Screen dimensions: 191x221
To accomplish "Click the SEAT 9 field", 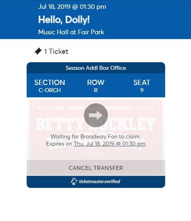I will (x=142, y=86).
